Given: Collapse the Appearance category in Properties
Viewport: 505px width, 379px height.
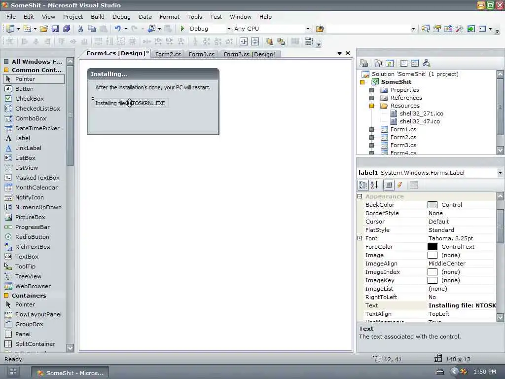Looking at the screenshot, I should pos(360,196).
